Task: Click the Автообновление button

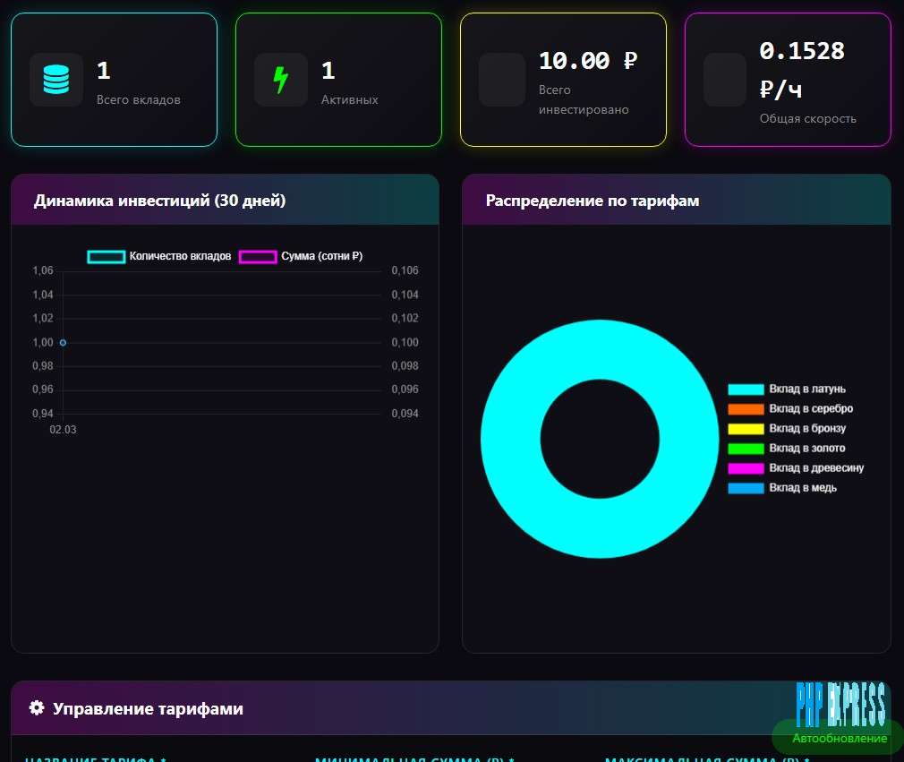Action: point(839,738)
